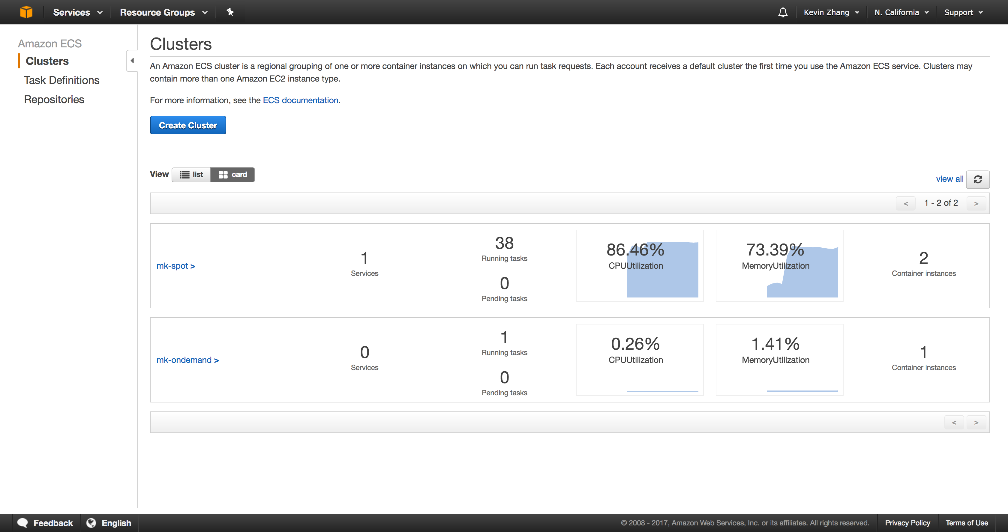Open the N. California region dropdown
The height and width of the screenshot is (532, 1008).
point(901,13)
